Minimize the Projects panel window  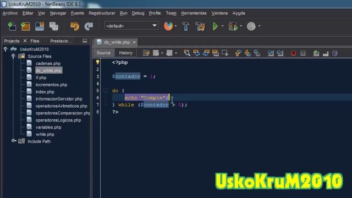click(x=85, y=41)
